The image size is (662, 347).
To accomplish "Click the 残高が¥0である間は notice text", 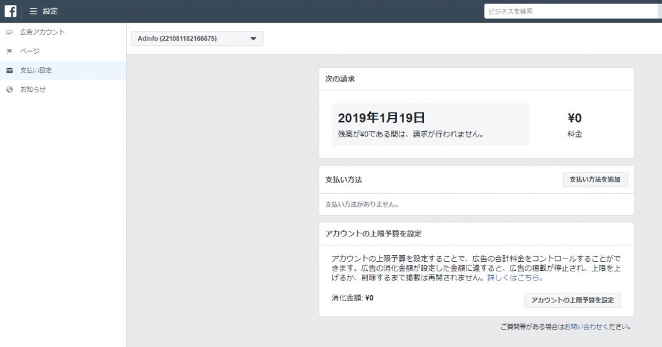I will 411,134.
